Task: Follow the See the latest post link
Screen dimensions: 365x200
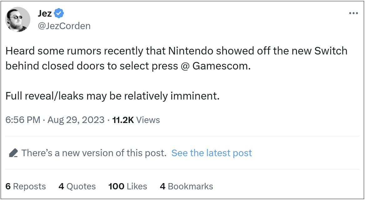Action: pyautogui.click(x=211, y=153)
